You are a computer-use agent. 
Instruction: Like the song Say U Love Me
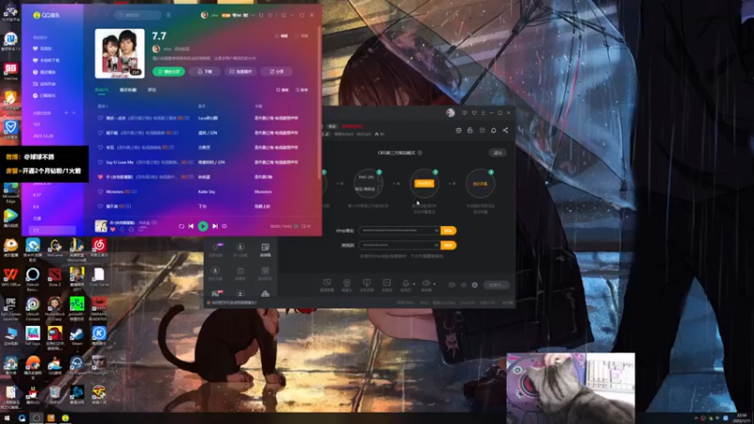100,162
